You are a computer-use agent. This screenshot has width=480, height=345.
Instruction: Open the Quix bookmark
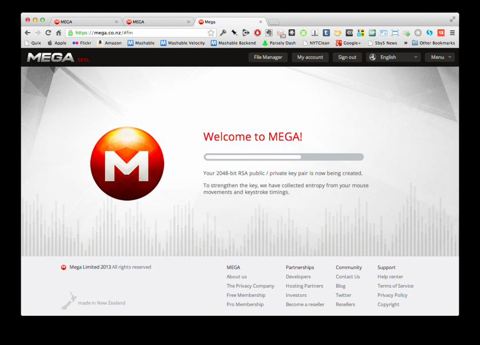coord(33,43)
